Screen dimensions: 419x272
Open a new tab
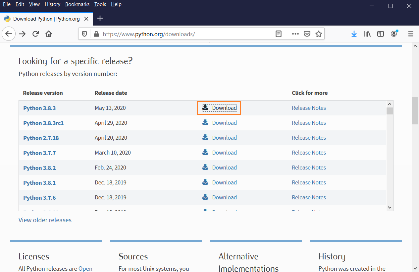coord(100,19)
